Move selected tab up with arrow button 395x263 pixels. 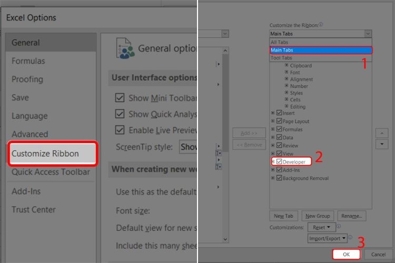[382, 133]
